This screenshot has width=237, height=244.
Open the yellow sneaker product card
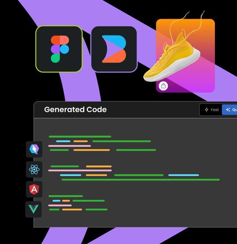tap(185, 55)
